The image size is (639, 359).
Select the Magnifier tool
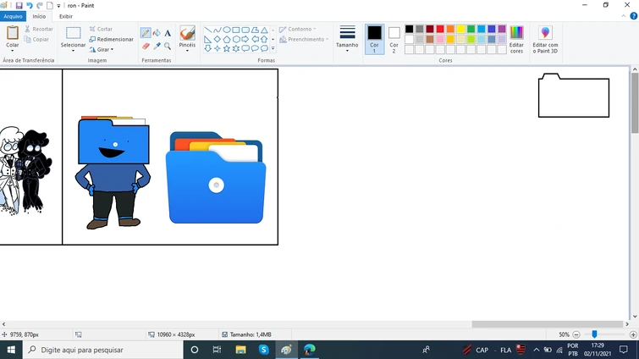click(168, 46)
